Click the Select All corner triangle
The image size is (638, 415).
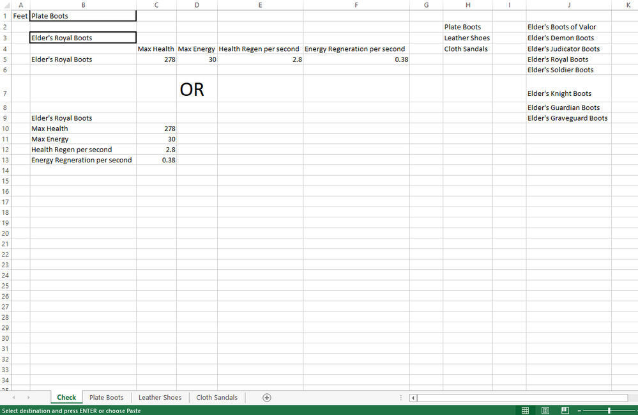click(x=6, y=5)
